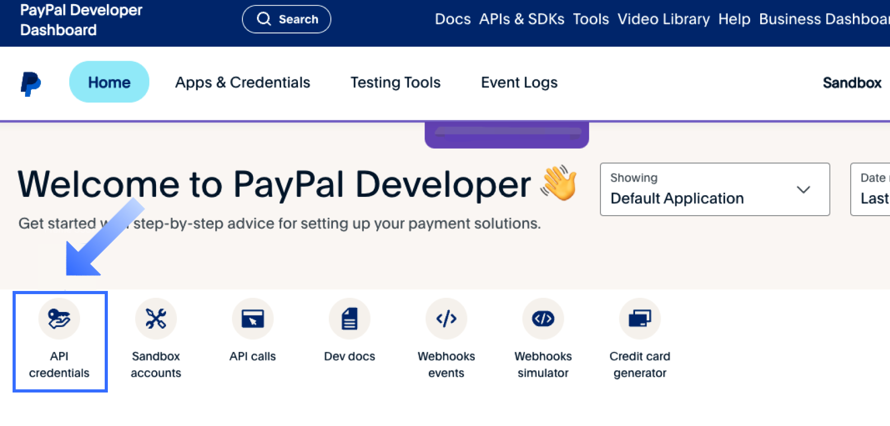The image size is (890, 426).
Task: Toggle the Sandbox environment switch label
Action: pos(852,83)
